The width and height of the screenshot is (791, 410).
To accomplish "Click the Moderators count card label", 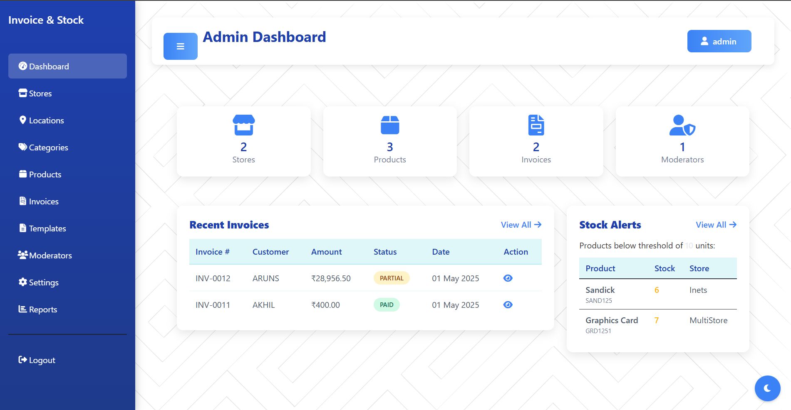I will click(682, 160).
